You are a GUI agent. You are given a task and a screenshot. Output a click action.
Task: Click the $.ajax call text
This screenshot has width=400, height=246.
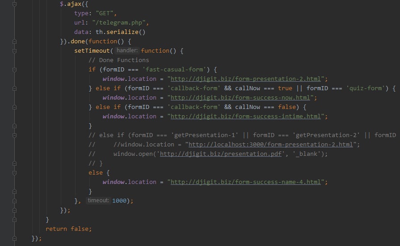[x=71, y=4]
